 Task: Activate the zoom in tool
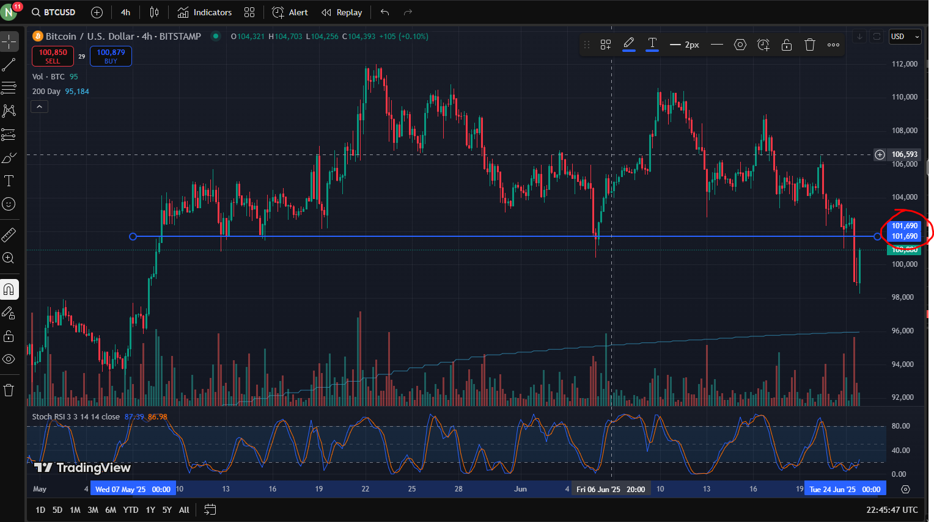click(9, 258)
